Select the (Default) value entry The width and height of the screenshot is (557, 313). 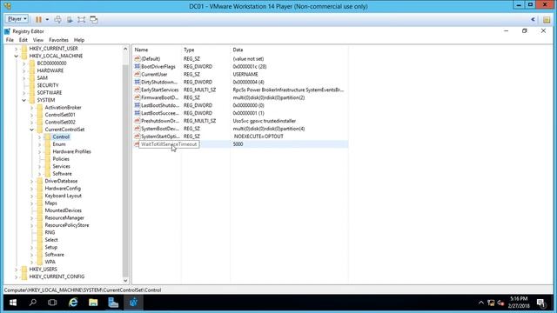pos(151,59)
